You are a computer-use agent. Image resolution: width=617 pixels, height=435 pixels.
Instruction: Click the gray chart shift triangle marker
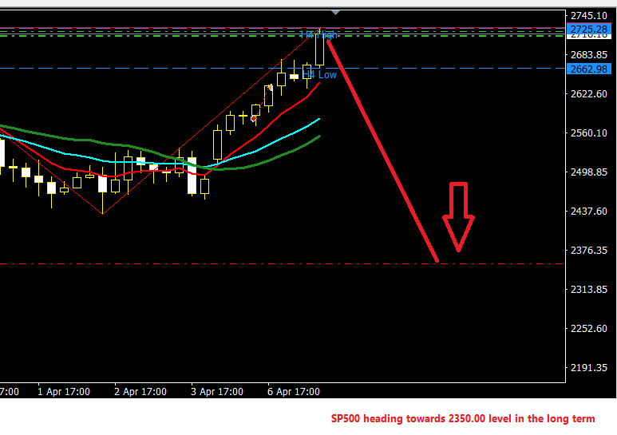335,13
